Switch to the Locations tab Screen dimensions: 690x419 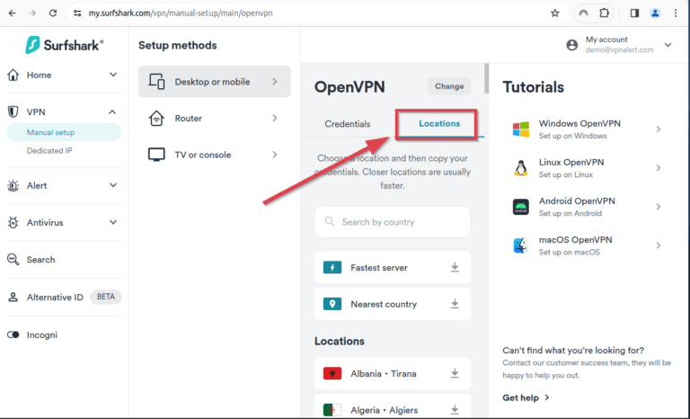[439, 124]
